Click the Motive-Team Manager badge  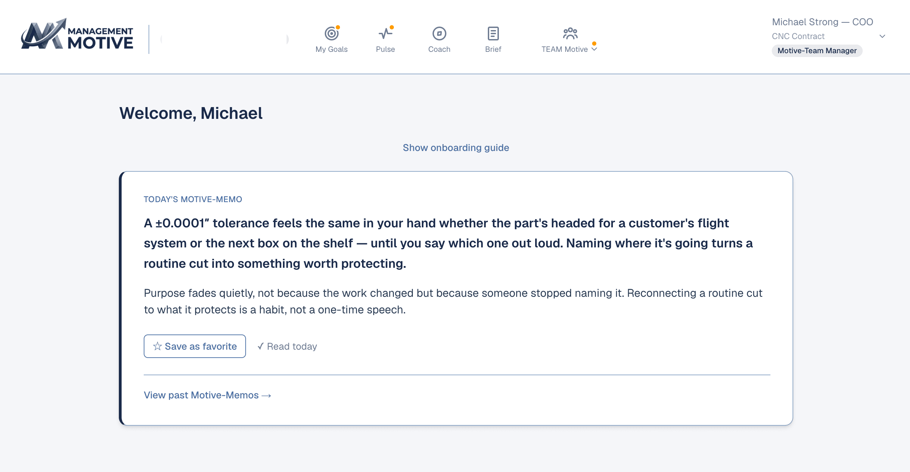tap(817, 50)
